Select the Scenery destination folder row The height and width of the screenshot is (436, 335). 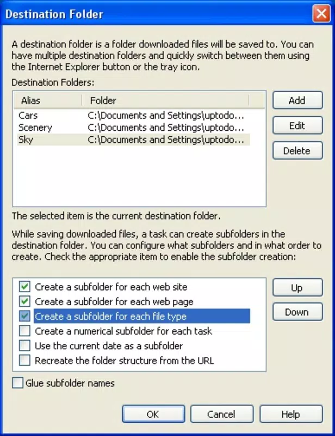point(133,128)
